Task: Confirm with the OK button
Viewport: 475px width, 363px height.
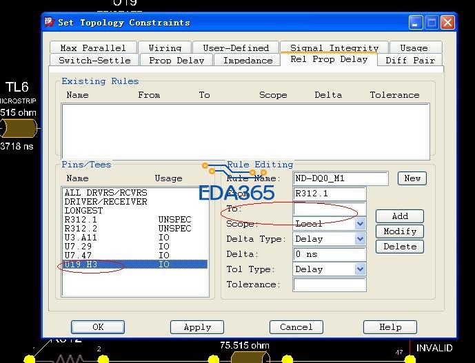Action: point(98,327)
